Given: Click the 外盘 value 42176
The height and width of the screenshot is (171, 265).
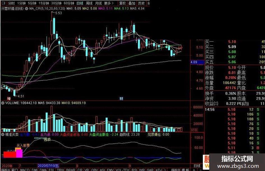Looking at the screenshot, I should 231,88.
